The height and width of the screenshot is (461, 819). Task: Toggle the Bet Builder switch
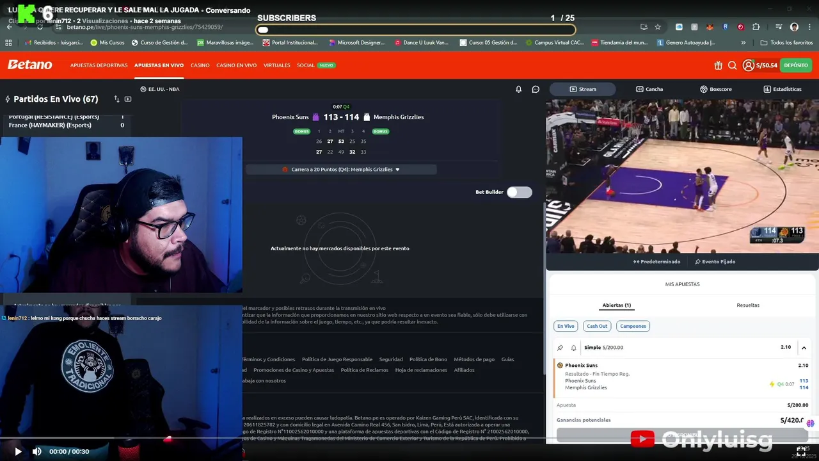tap(519, 192)
